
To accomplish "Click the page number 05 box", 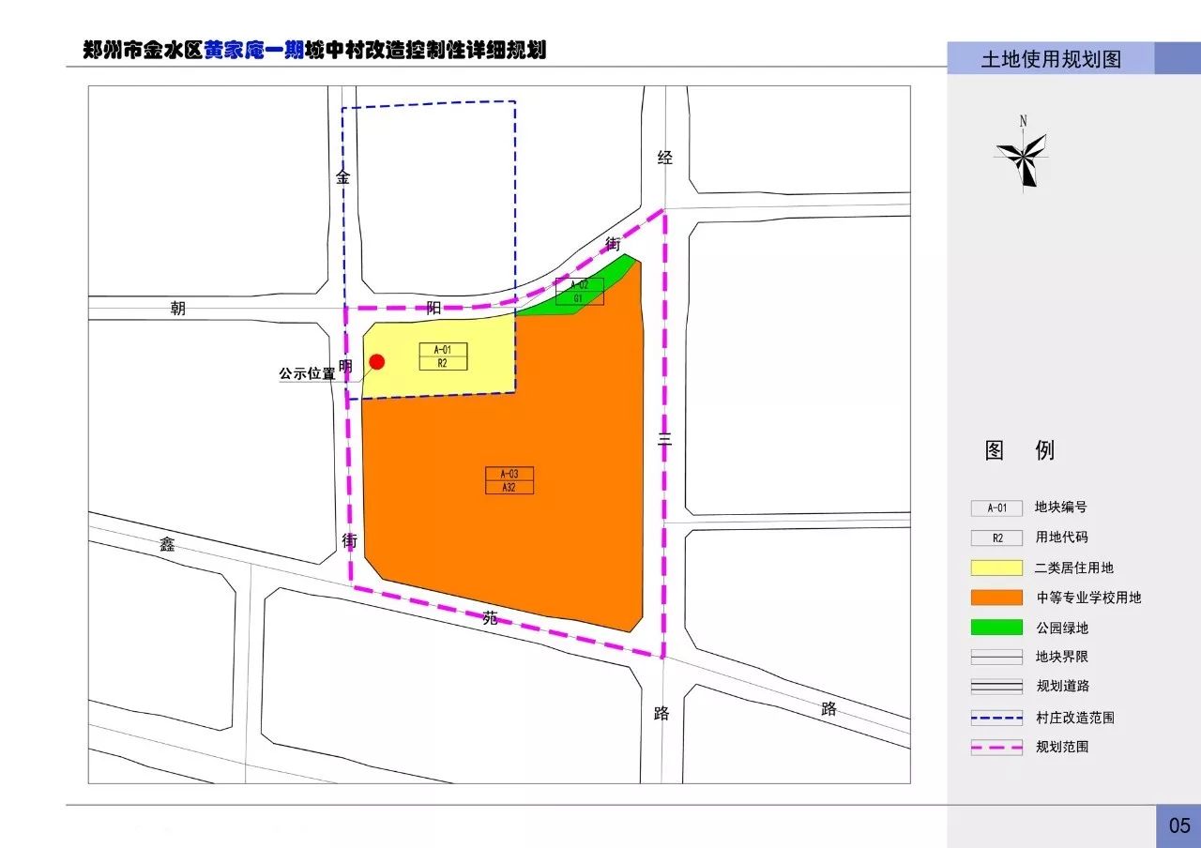I will click(1178, 826).
